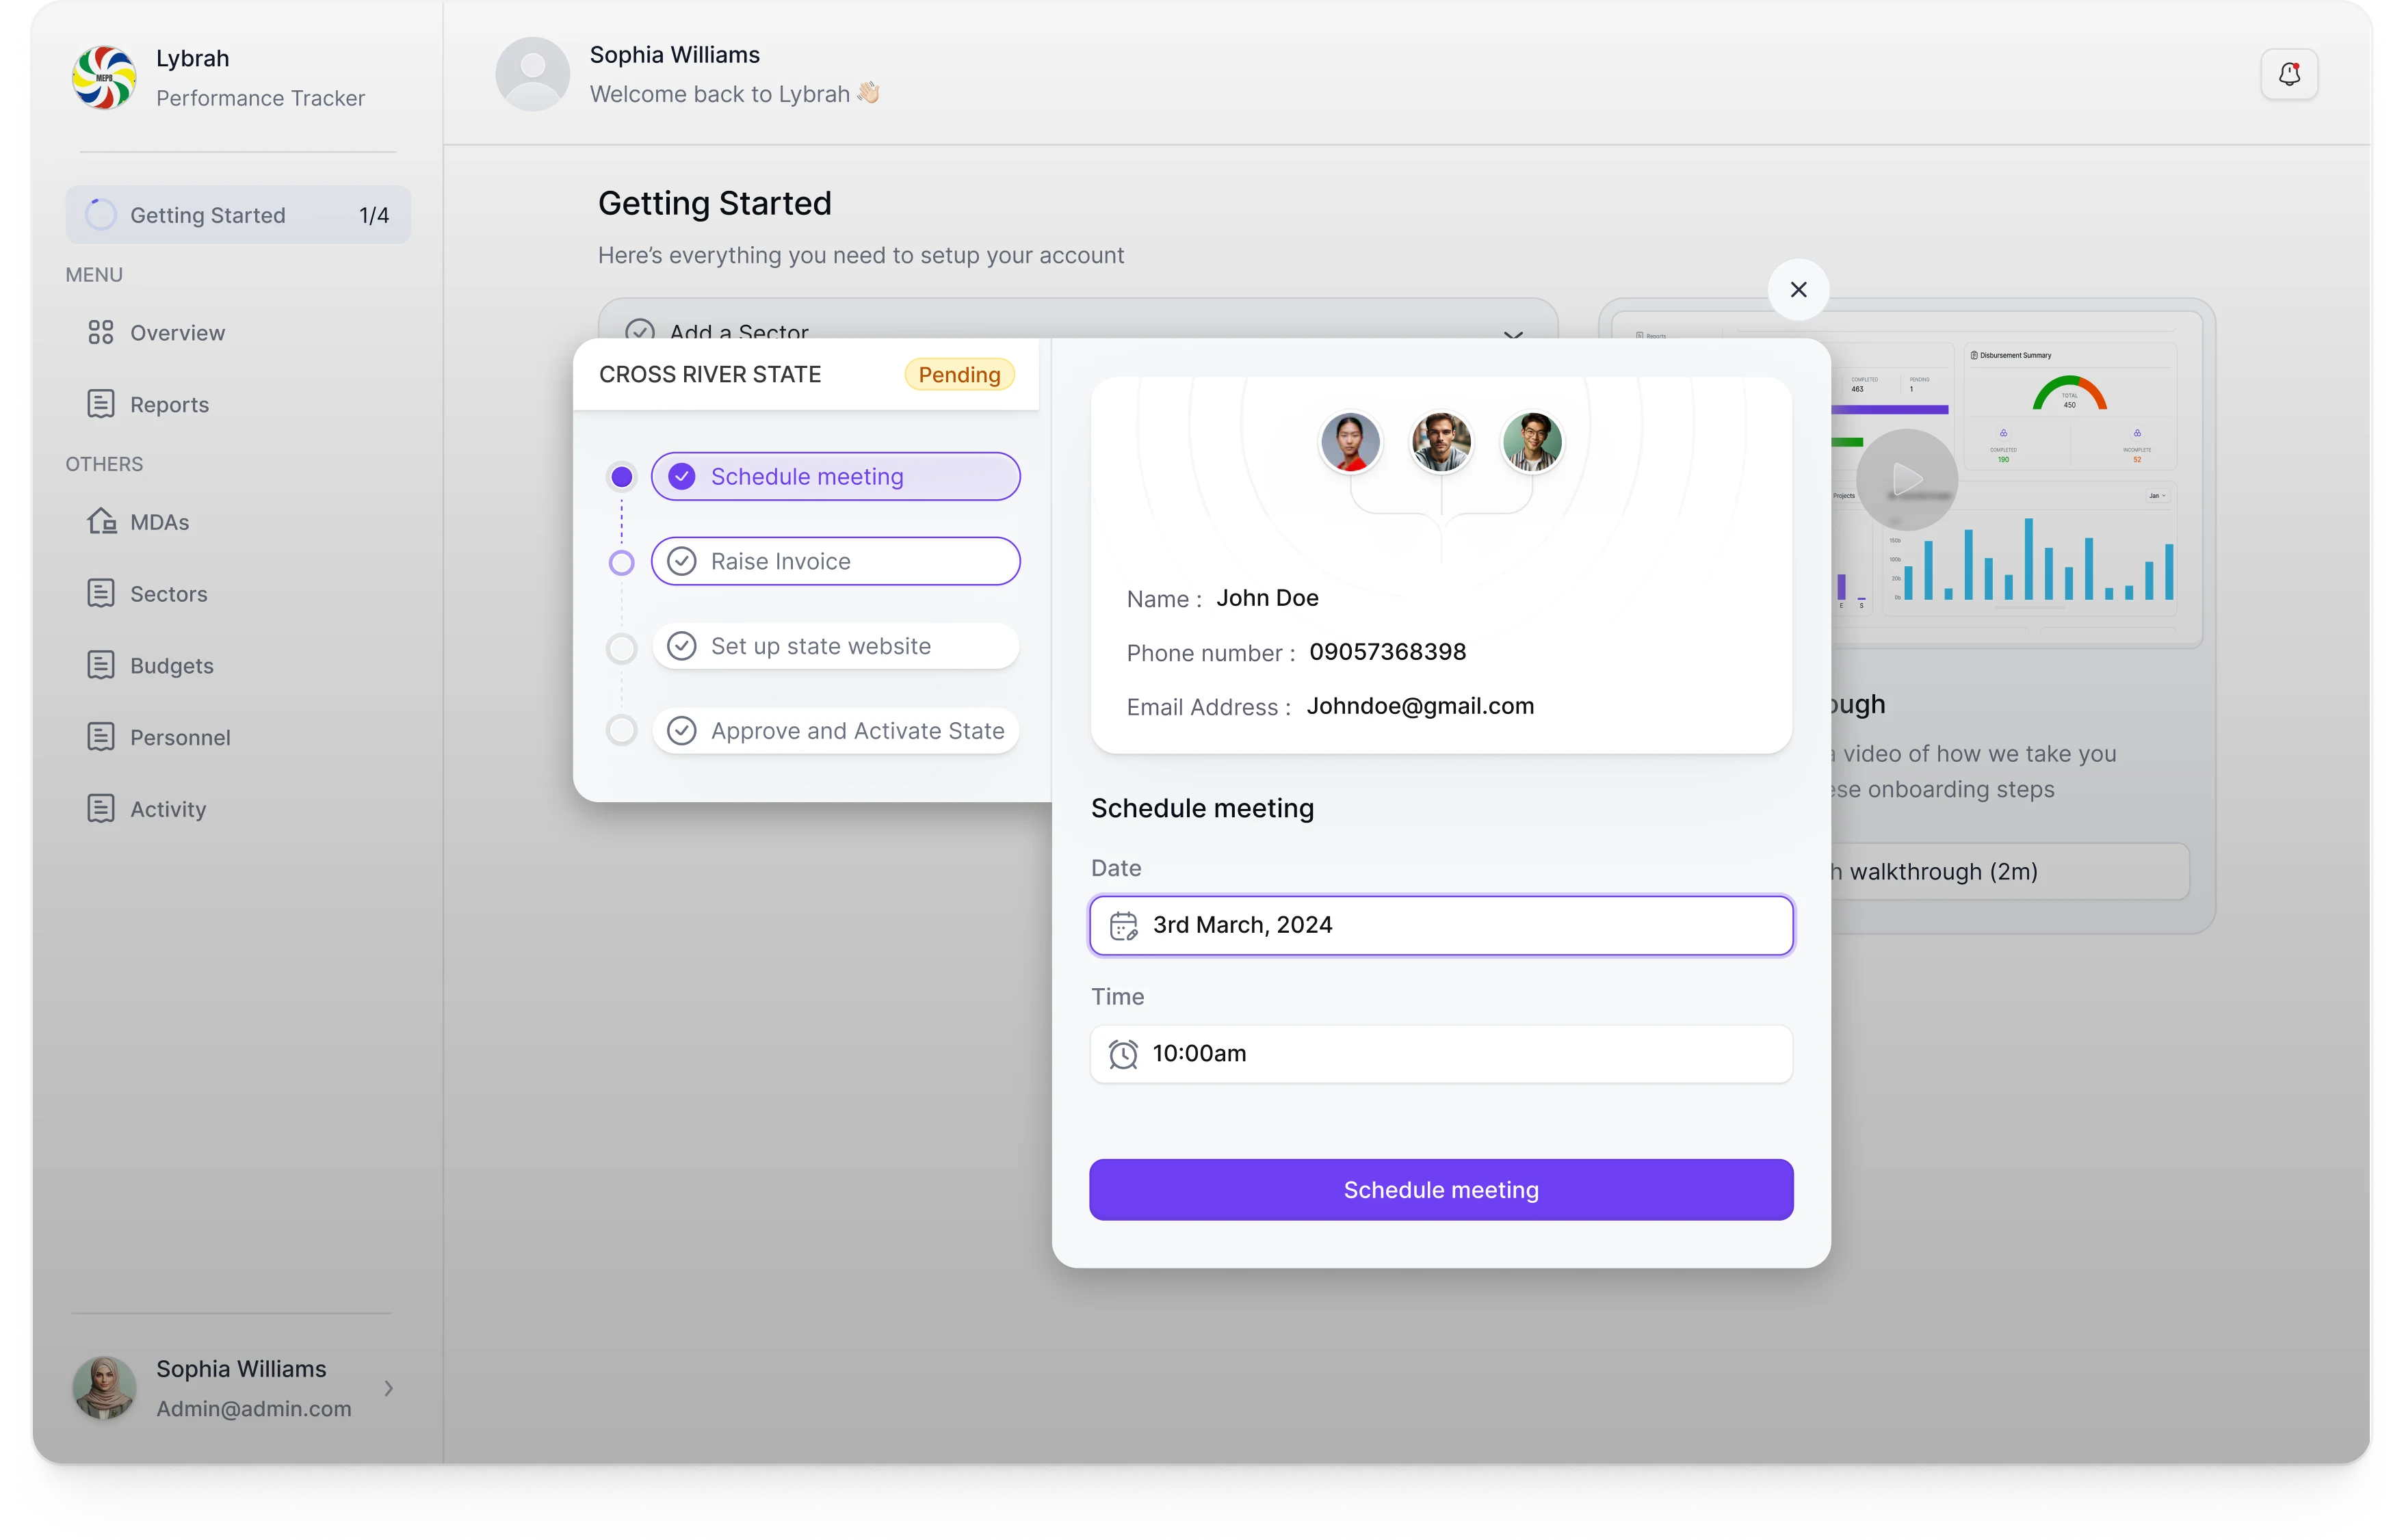Close the schedule meeting dialog
Image resolution: width=2404 pixels, height=1540 pixels.
(x=1798, y=290)
